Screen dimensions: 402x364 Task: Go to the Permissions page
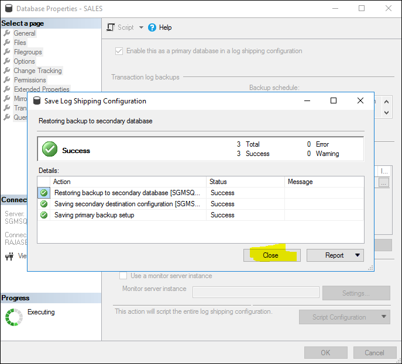pyautogui.click(x=30, y=80)
